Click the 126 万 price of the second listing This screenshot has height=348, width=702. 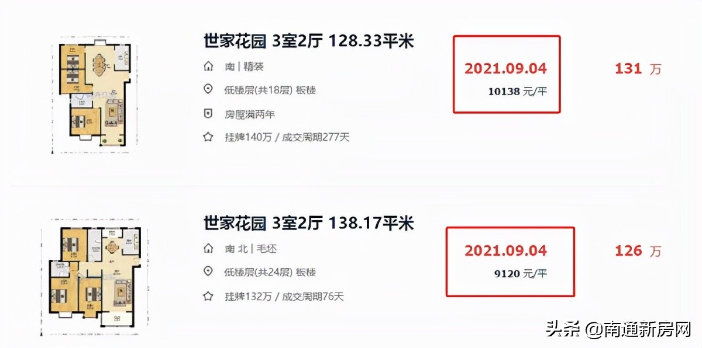click(x=636, y=250)
